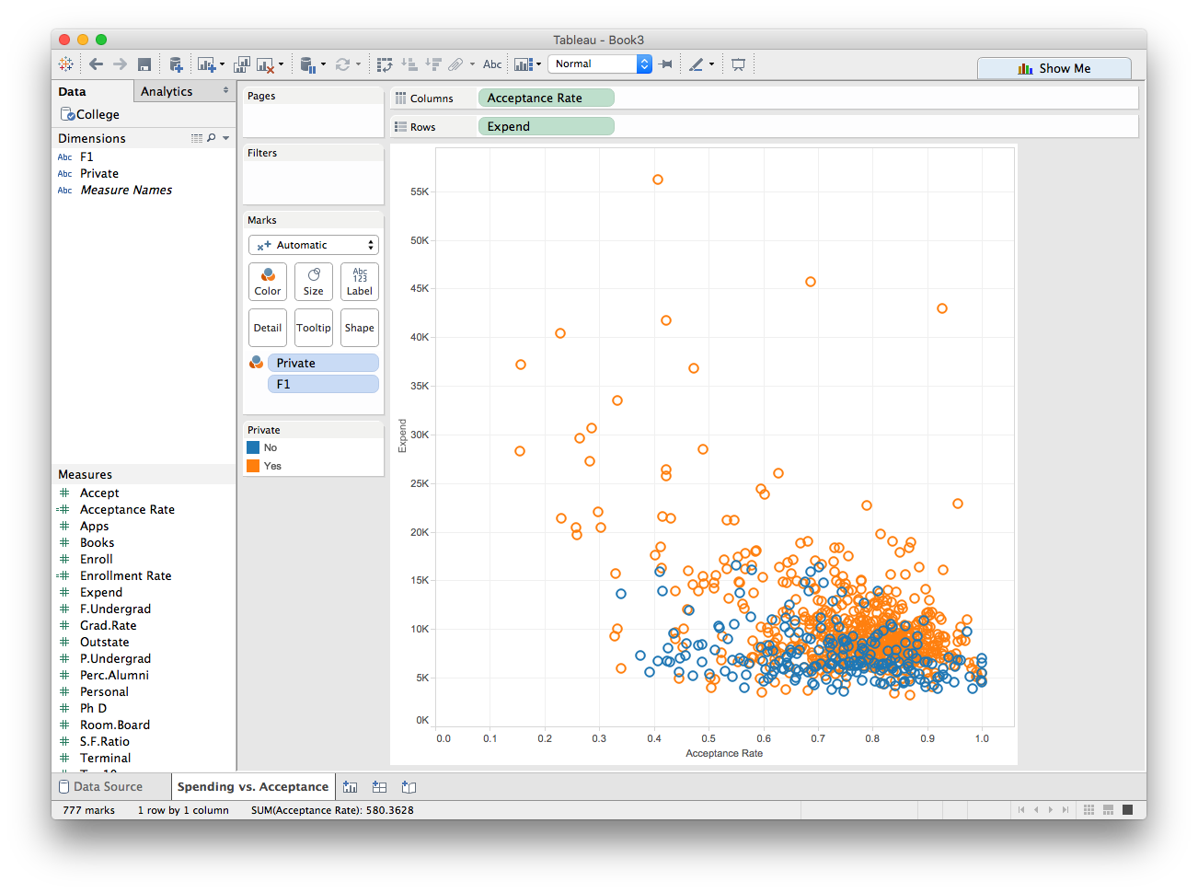This screenshot has width=1198, height=893.
Task: Click the Show Me button
Action: click(x=1054, y=68)
